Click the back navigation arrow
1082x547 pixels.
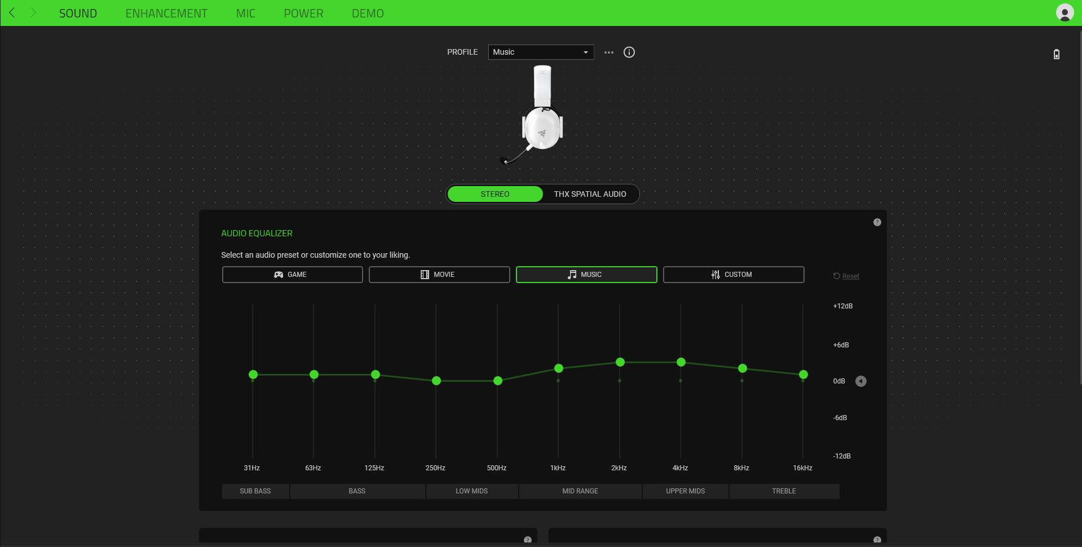(12, 12)
